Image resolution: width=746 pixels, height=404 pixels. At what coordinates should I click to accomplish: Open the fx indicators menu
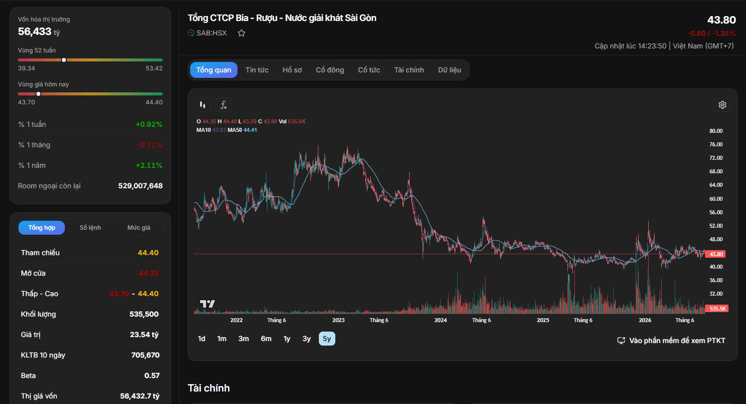pyautogui.click(x=224, y=105)
